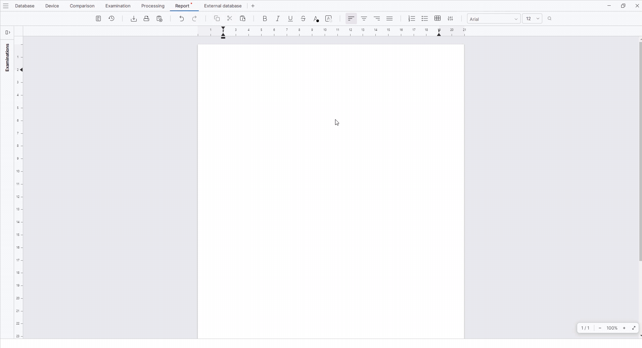Open the sliders settings icon
Viewport: 642px width, 348px height.
pyautogui.click(x=451, y=19)
